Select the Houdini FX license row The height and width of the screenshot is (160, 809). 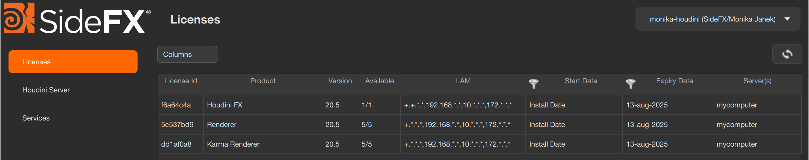coord(225,105)
